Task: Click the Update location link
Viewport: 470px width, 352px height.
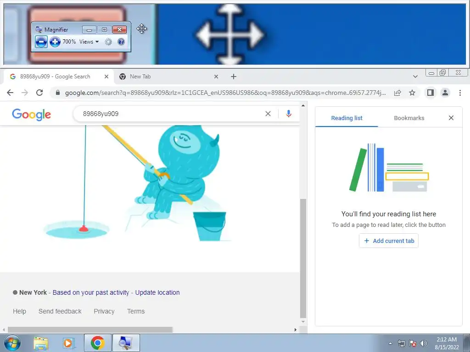Action: coord(157,292)
